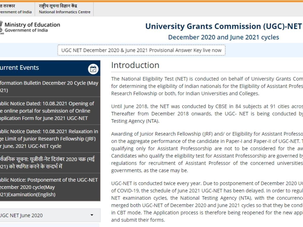
Task: Open the Hindi postponement public notice
Action: (x=48, y=160)
